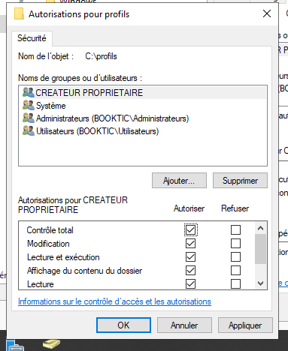This screenshot has height=351, width=288.
Task: Click the Supprimer button
Action: tap(240, 180)
